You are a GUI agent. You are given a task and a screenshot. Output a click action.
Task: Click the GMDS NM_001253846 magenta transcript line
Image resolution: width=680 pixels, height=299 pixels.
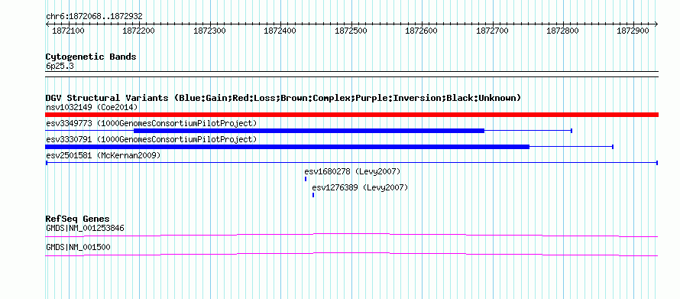pyautogui.click(x=351, y=235)
